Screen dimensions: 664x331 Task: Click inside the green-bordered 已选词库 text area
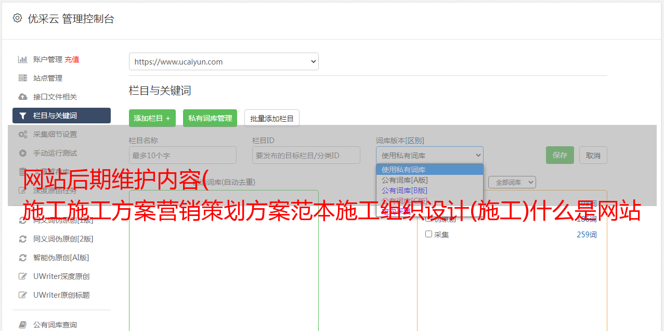click(x=224, y=260)
